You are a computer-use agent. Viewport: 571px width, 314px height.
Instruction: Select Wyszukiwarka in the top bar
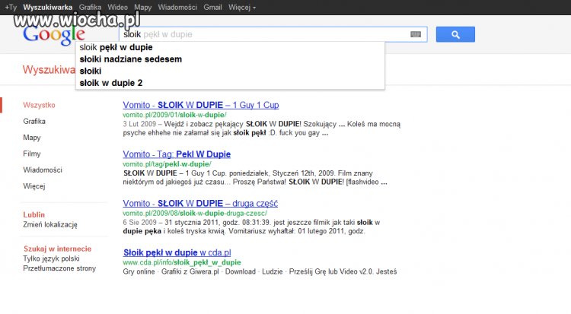(x=48, y=8)
